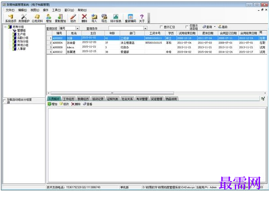The width and height of the screenshot is (269, 197).
Task: Switch to the 培训记录 tab
Action: pyautogui.click(x=98, y=99)
